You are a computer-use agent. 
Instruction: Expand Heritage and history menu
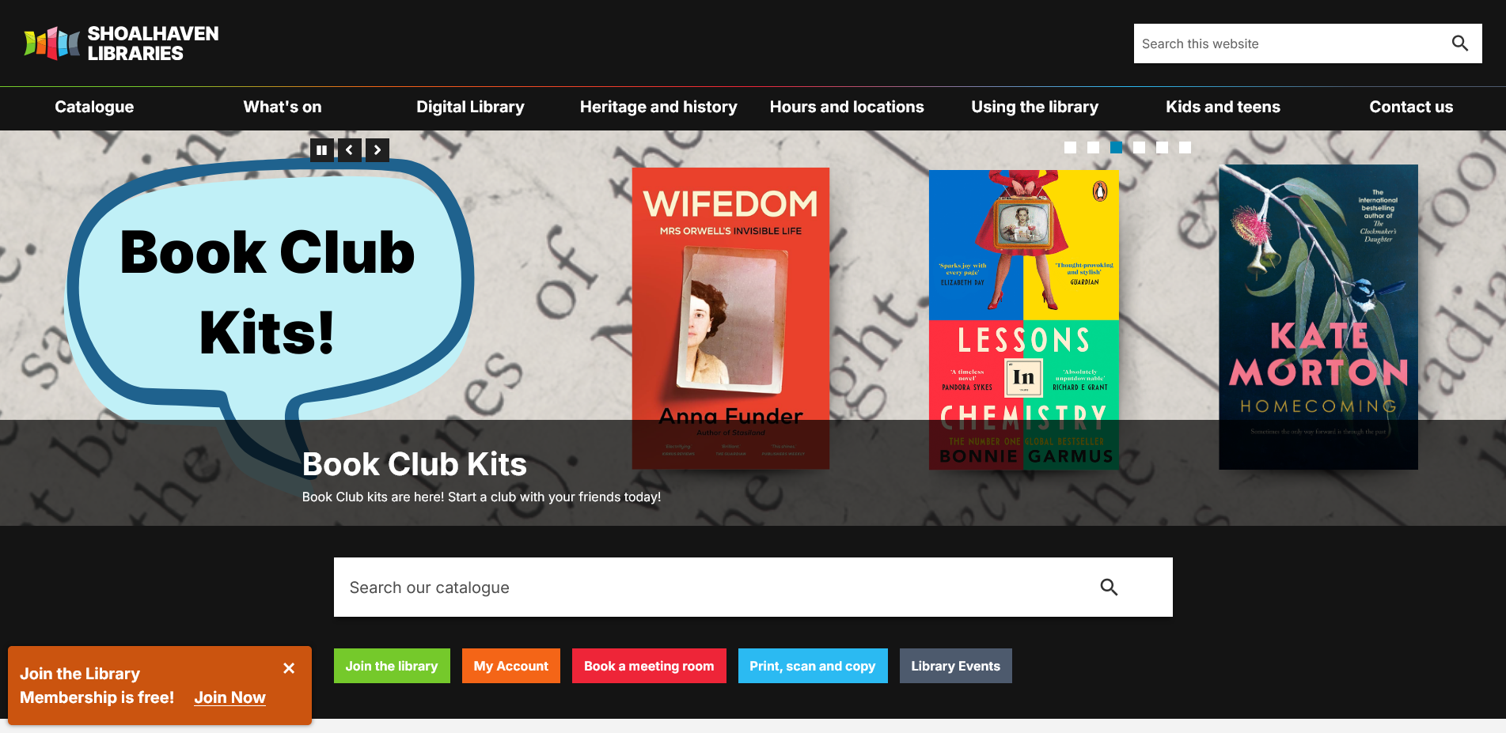click(658, 107)
